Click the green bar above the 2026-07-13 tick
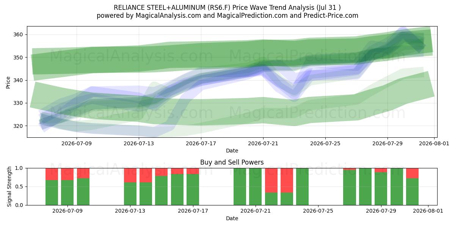Screen dimensions: 455x227 click(x=130, y=194)
